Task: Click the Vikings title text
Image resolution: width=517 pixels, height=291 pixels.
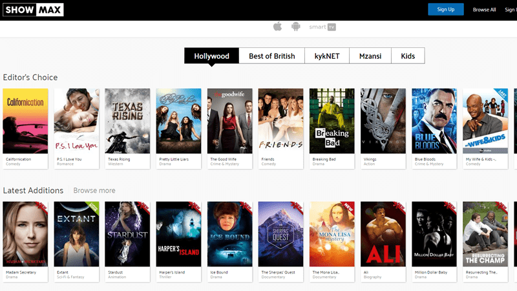Action: point(370,159)
